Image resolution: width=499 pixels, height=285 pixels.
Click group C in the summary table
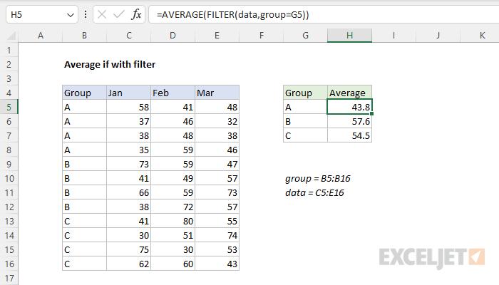(306, 136)
